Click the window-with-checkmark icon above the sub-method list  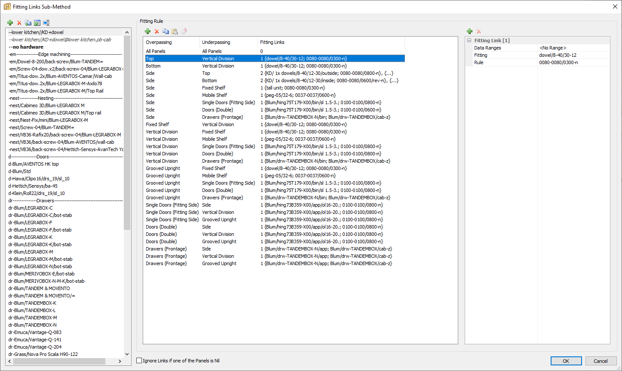pos(37,23)
